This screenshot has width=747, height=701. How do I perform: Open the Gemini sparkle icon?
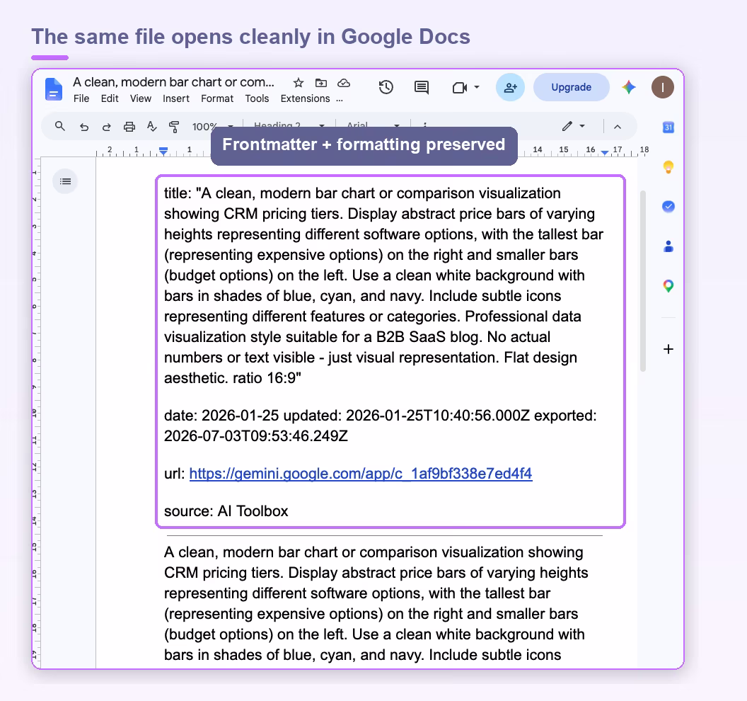coord(629,87)
